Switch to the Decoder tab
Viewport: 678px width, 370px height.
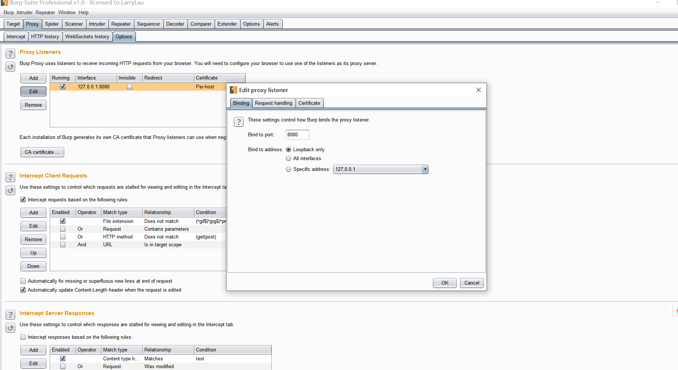175,24
